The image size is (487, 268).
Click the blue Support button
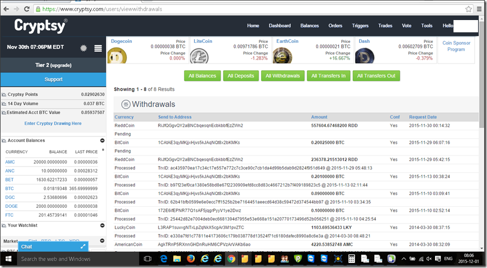click(x=53, y=79)
